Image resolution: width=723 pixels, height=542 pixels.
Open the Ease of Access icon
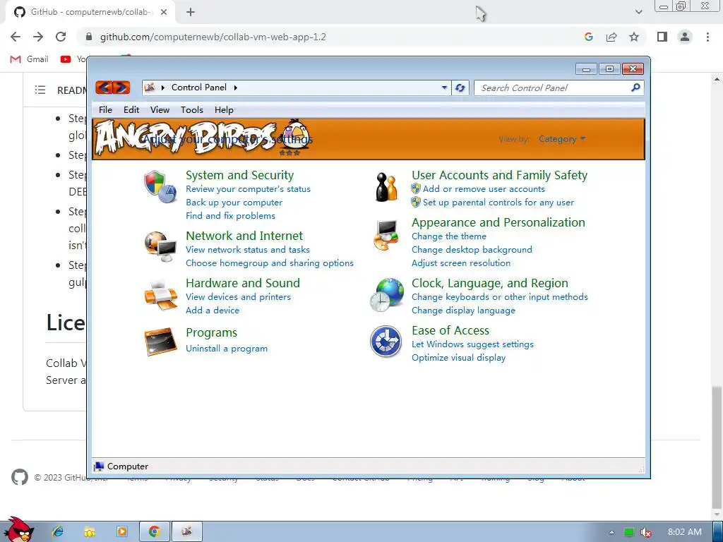(x=386, y=342)
